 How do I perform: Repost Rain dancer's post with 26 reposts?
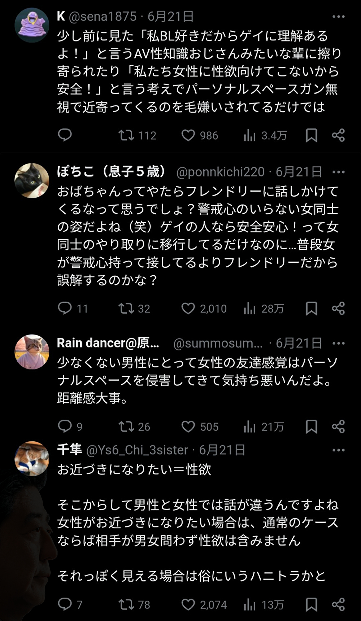coord(126,427)
